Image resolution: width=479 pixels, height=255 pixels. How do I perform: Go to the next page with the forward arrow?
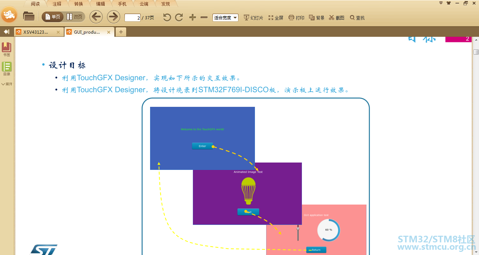pyautogui.click(x=114, y=16)
